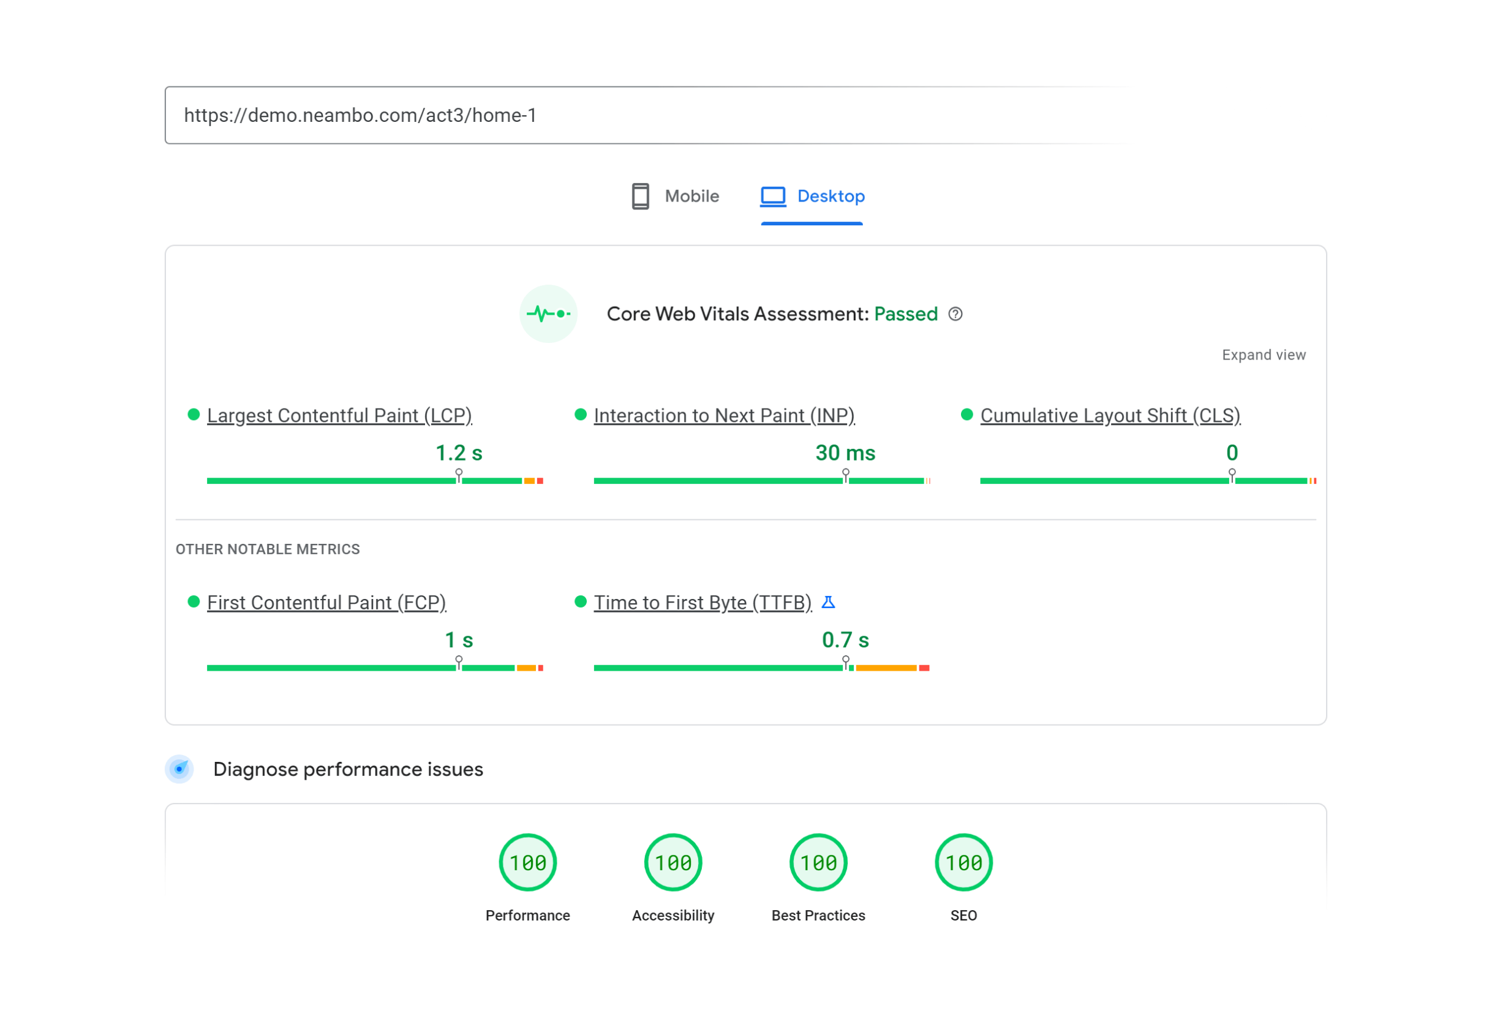Image resolution: width=1492 pixels, height=1024 pixels.
Task: Open Interaction to Next Paint (INP) link
Action: tap(723, 415)
